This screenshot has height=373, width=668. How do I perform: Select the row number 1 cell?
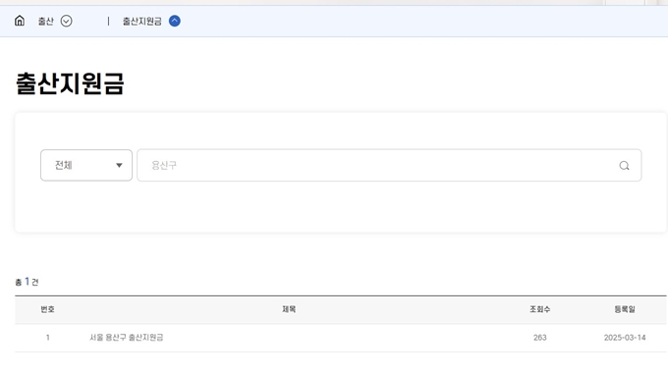[48, 338]
